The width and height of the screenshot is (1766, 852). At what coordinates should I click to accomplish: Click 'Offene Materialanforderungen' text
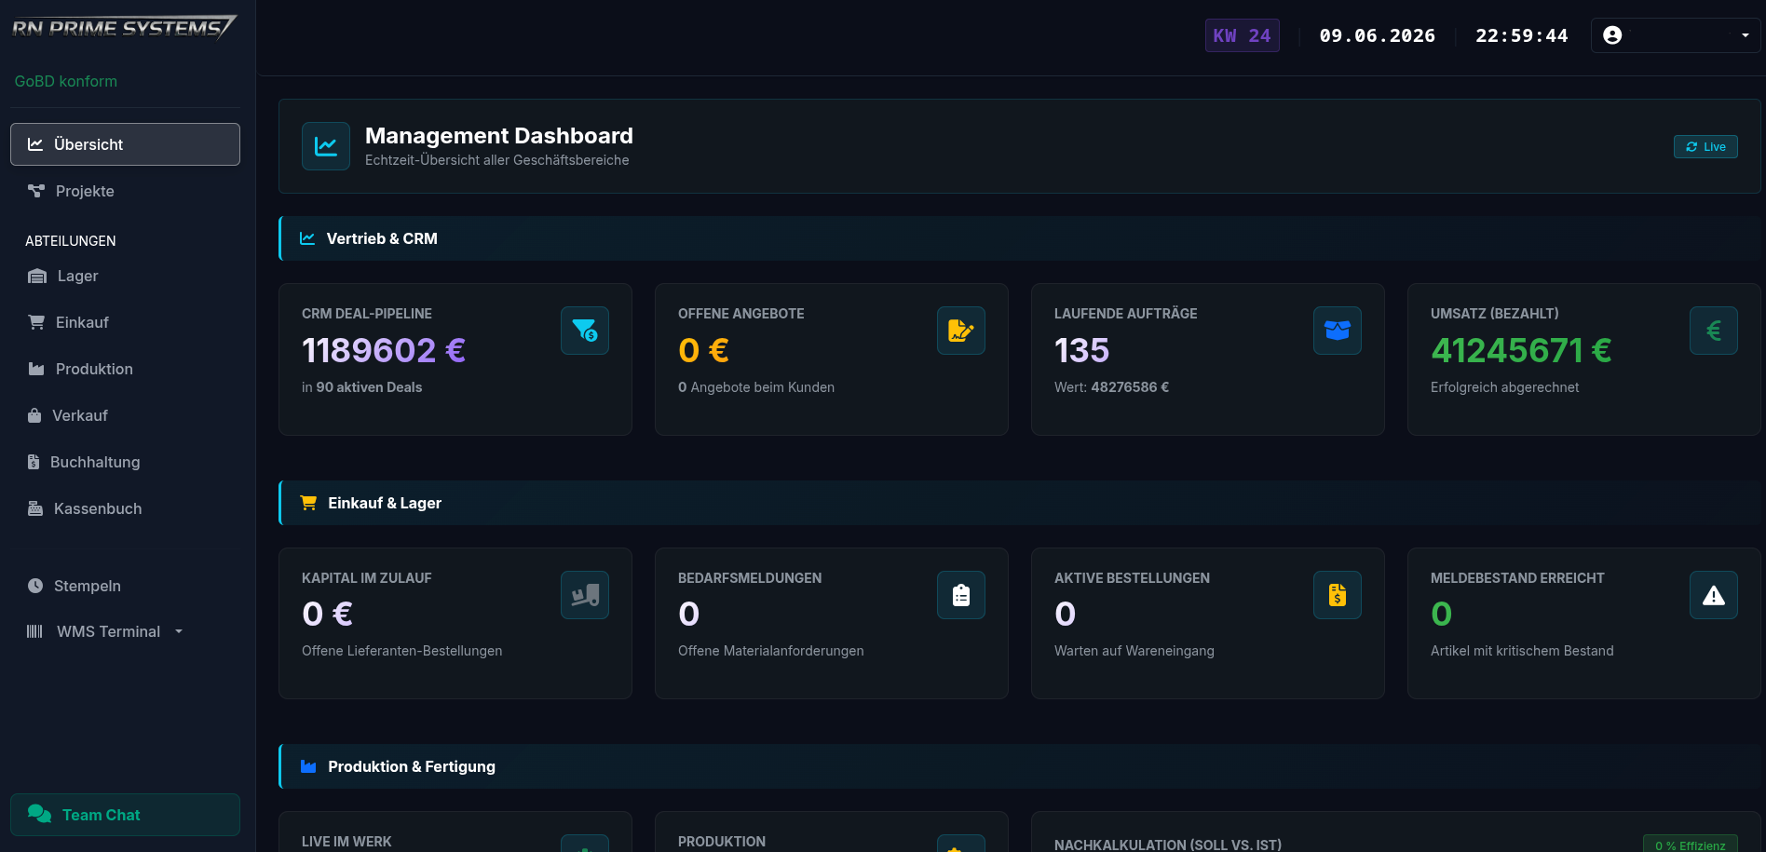(x=771, y=651)
